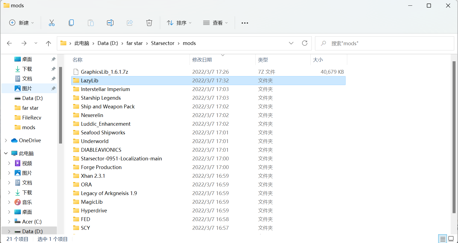Open the 排序 sort dropdown
This screenshot has height=243, width=458.
[x=179, y=23]
